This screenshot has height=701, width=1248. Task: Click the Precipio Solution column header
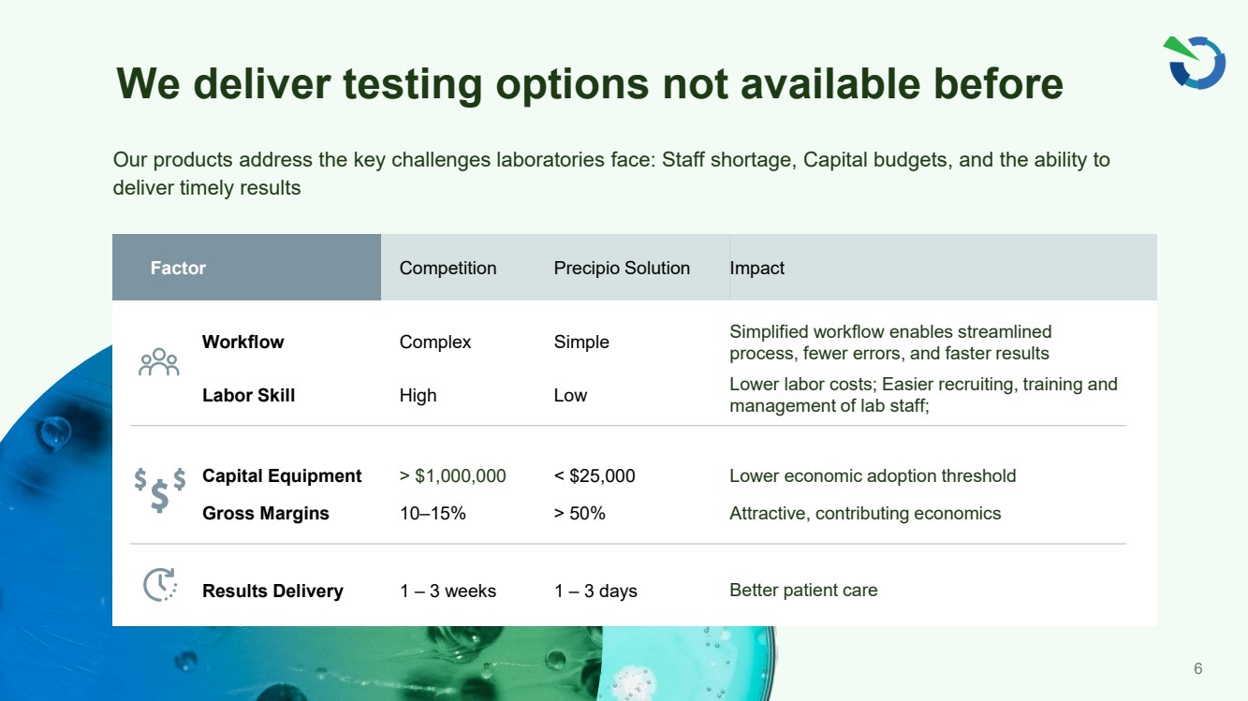[622, 268]
